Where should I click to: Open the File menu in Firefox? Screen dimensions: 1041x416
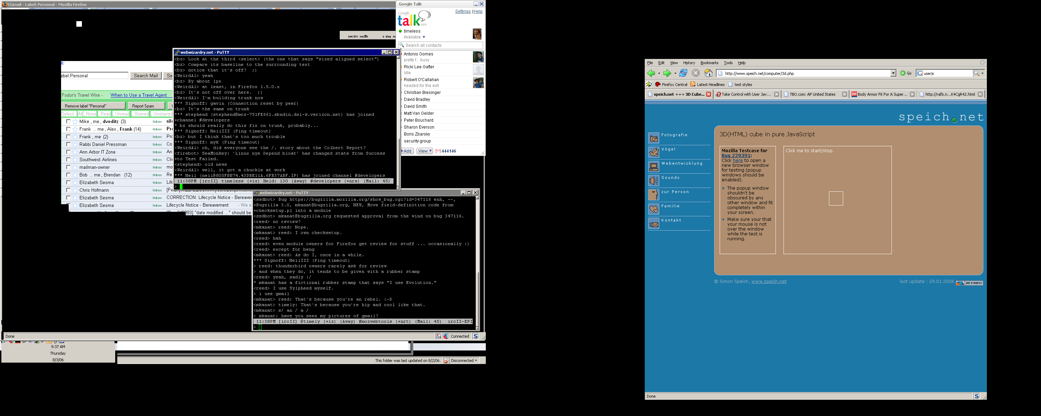pos(650,63)
